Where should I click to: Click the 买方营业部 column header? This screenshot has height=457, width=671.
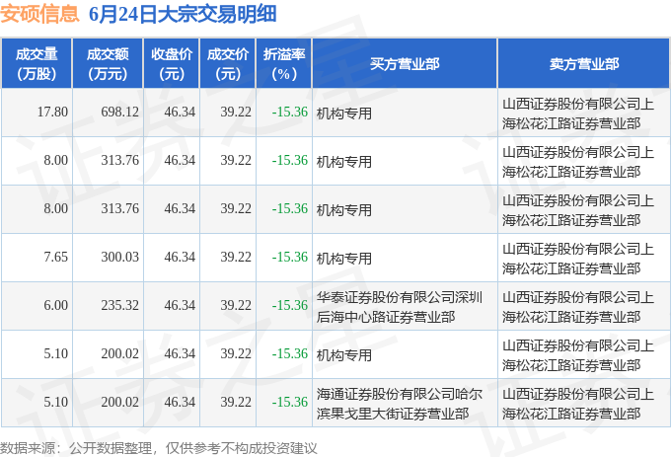405,64
